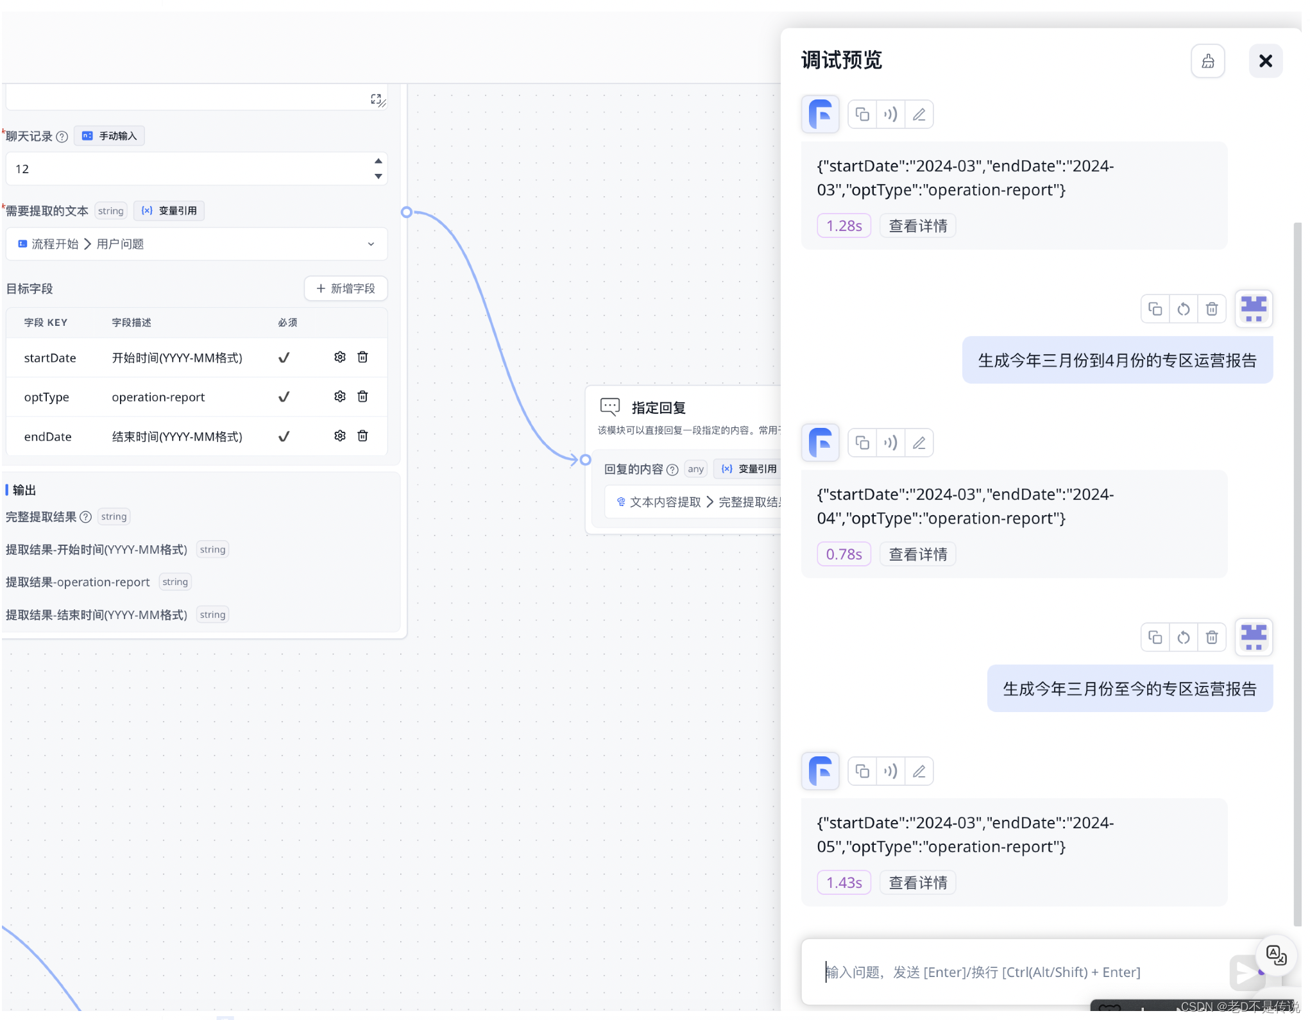Click the input connector of 指定回复 node

(585, 459)
